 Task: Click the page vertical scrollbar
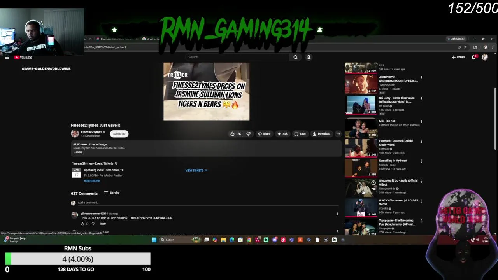pos(495,119)
